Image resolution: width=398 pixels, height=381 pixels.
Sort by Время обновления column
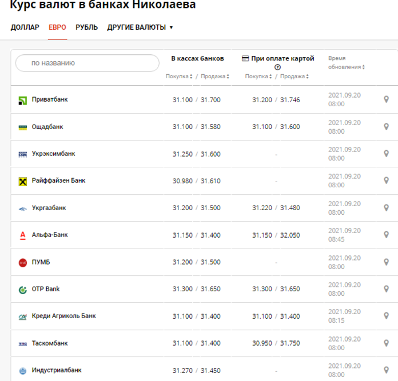pyautogui.click(x=347, y=63)
